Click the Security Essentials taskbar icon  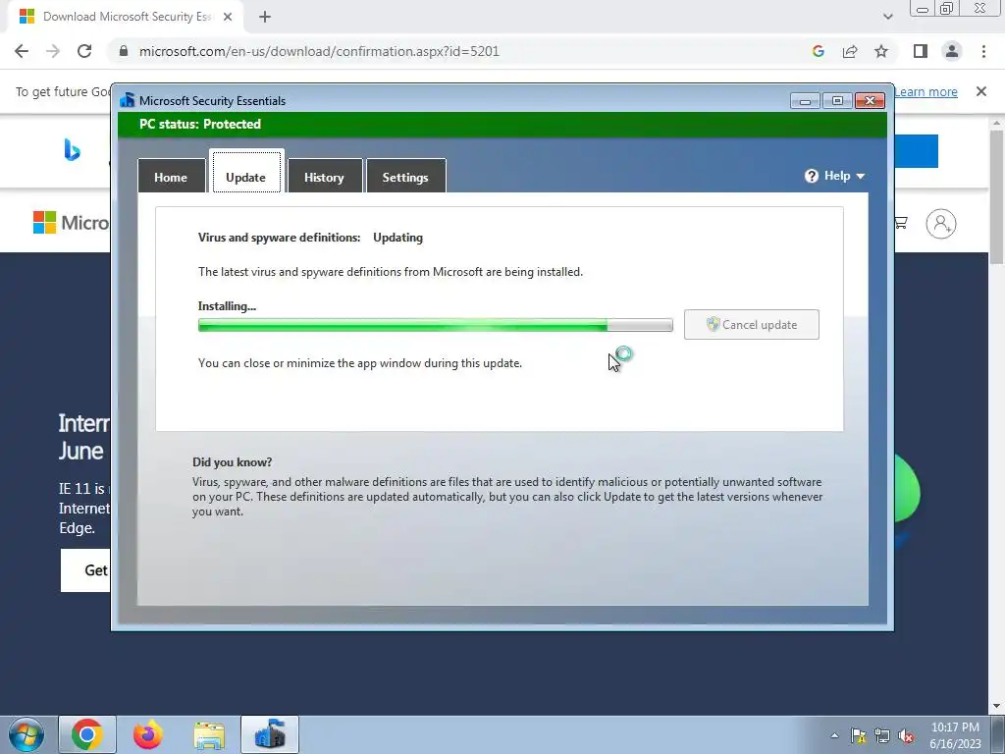270,734
